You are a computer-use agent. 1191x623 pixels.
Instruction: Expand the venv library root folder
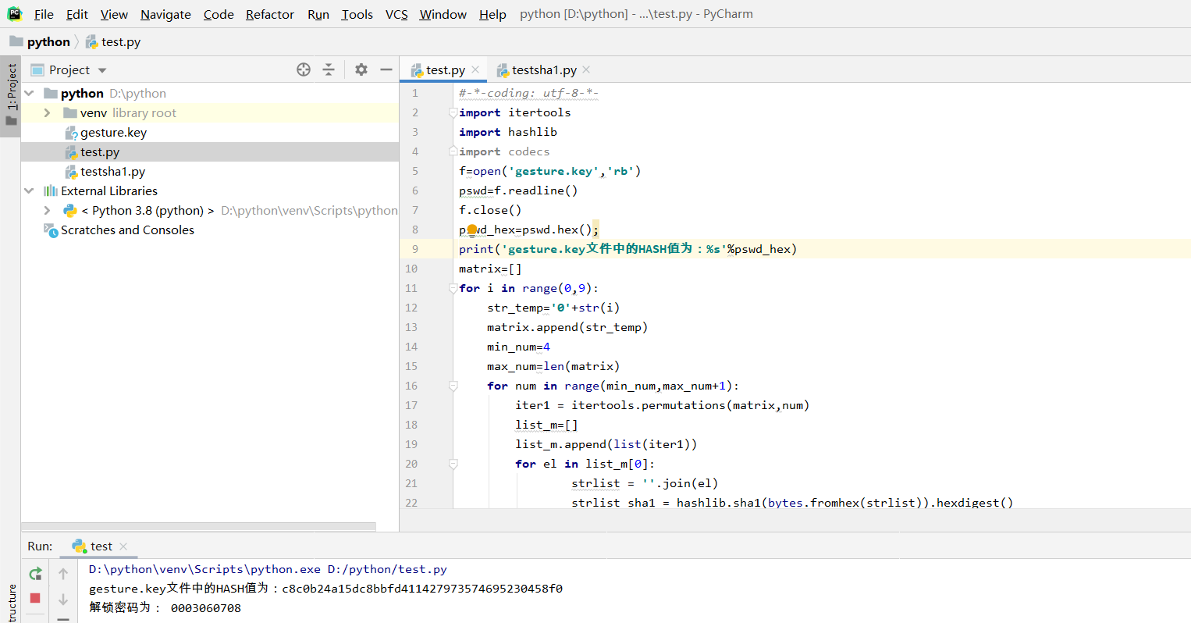(47, 112)
